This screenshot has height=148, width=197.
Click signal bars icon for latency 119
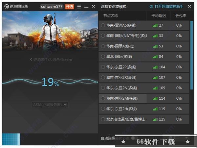[x=155, y=109]
